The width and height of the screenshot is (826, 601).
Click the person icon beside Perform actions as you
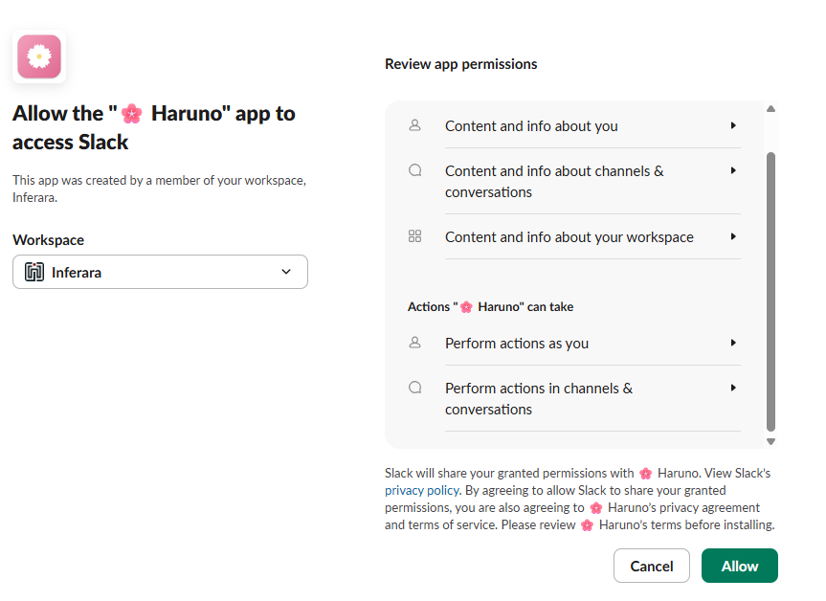[x=415, y=343]
